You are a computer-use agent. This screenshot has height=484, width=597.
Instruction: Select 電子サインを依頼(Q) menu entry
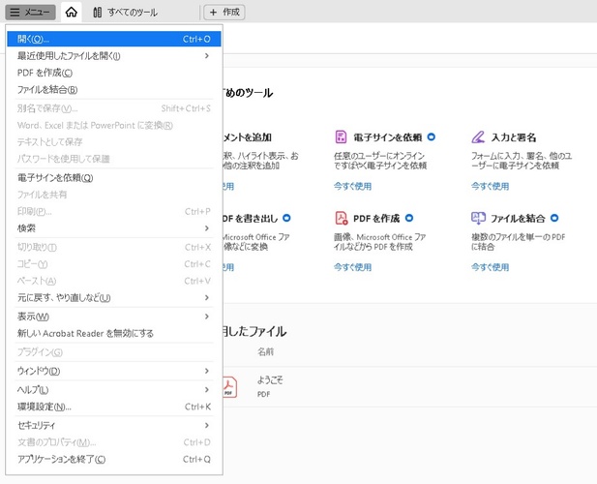[x=114, y=177]
